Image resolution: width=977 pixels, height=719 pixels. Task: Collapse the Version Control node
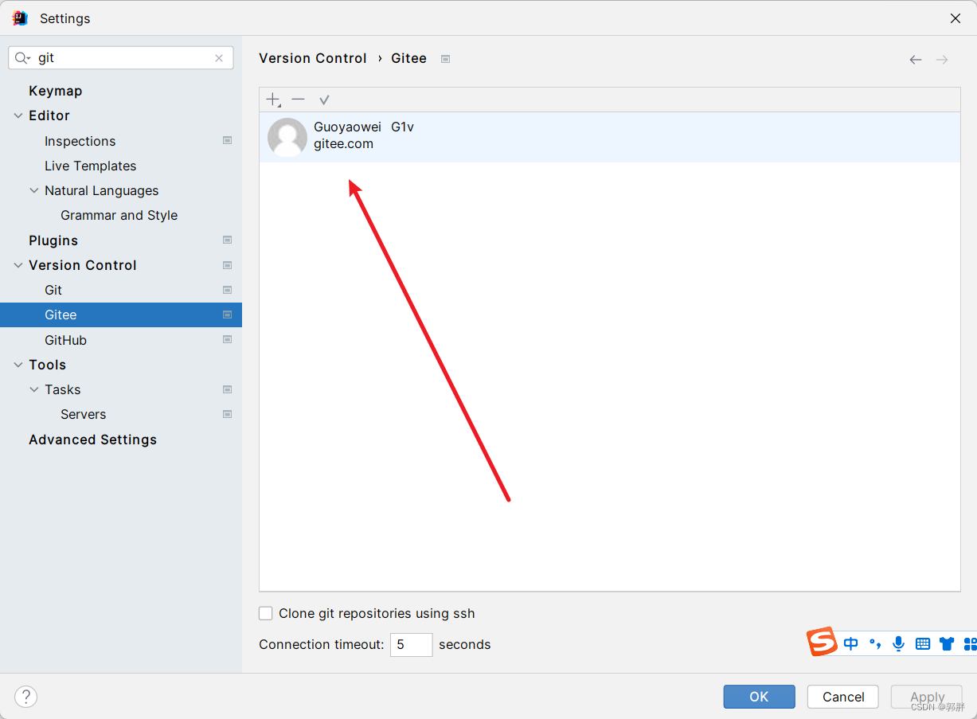pyautogui.click(x=18, y=265)
